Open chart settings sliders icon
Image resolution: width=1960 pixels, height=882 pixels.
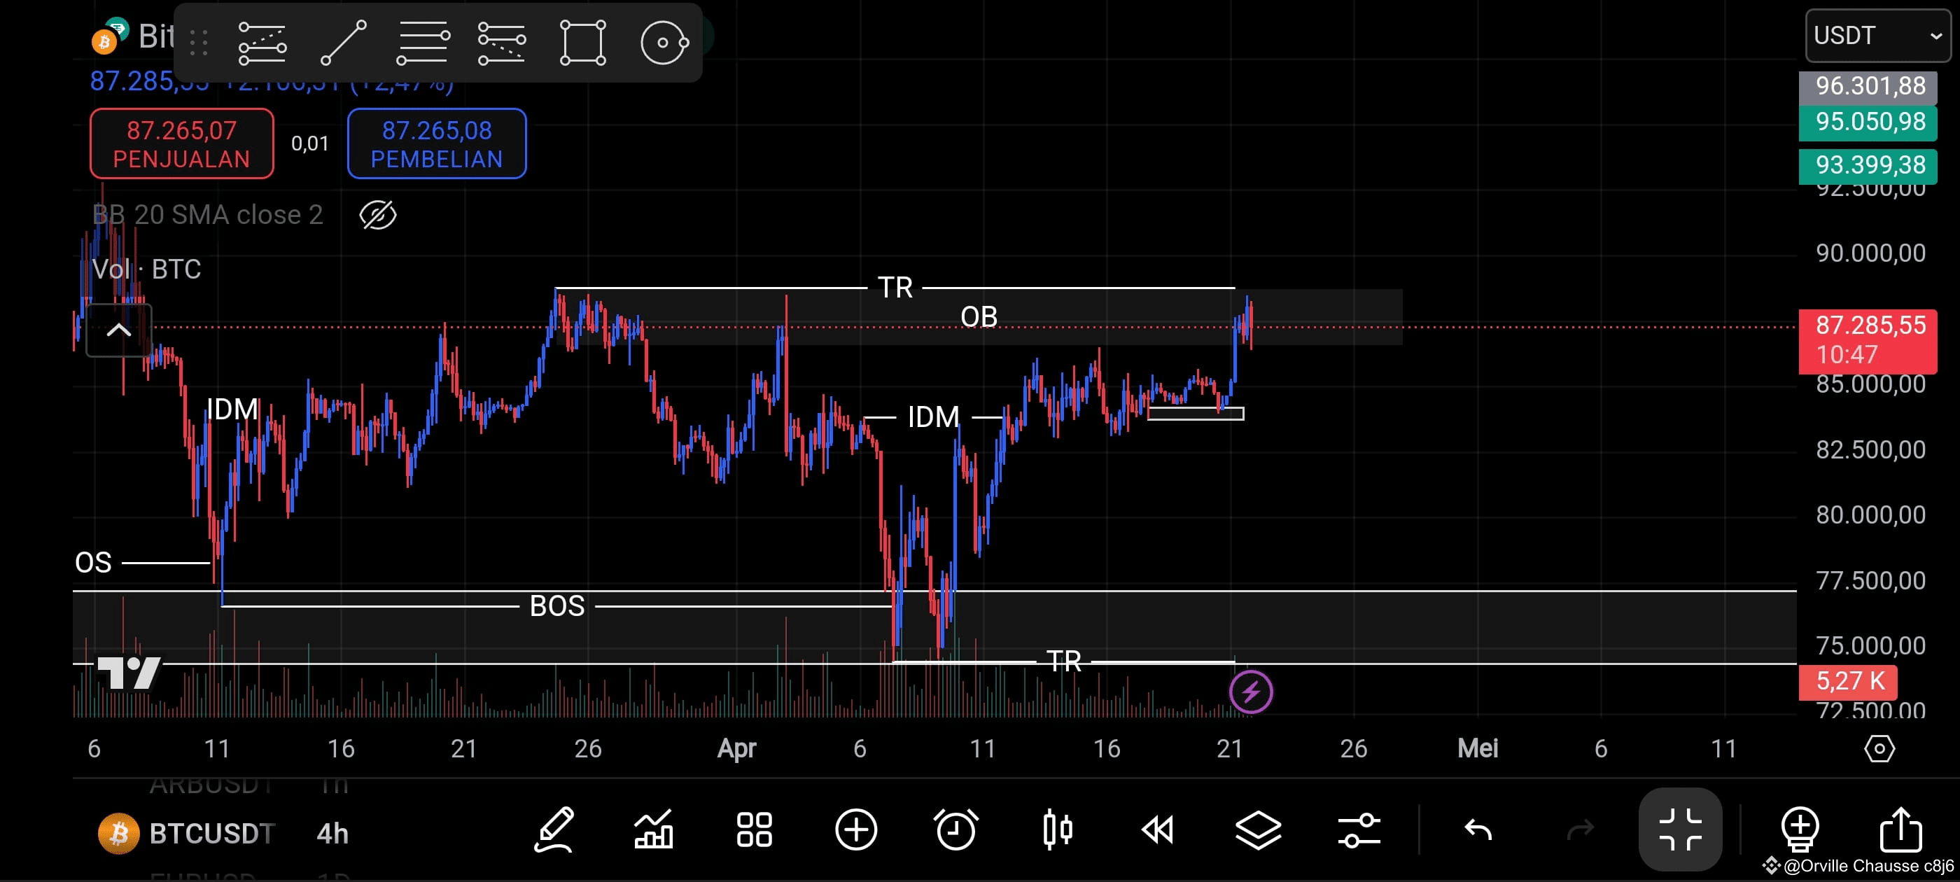1359,829
